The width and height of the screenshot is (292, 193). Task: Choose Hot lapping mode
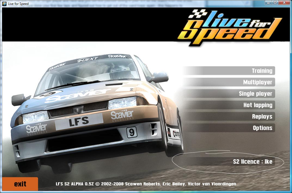click(229, 105)
